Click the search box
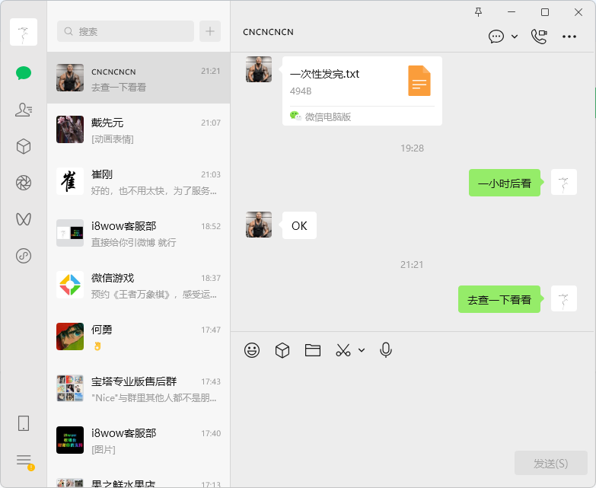Viewport: 596px width, 488px height. pyautogui.click(x=126, y=31)
